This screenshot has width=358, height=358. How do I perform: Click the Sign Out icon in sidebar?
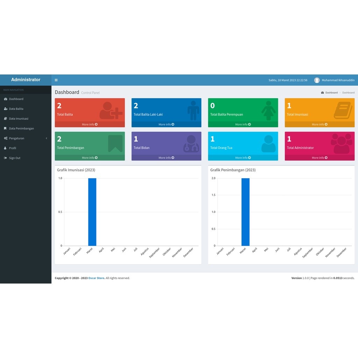tap(6, 158)
